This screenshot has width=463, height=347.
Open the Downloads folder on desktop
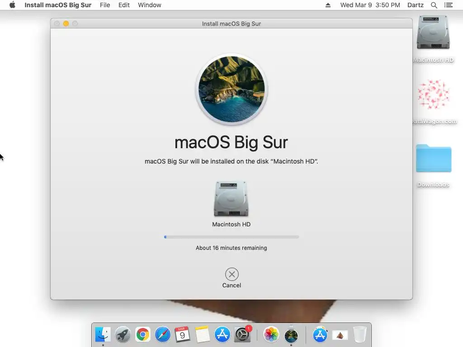coord(434,158)
